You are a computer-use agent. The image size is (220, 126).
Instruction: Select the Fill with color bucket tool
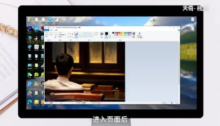click(x=70, y=34)
